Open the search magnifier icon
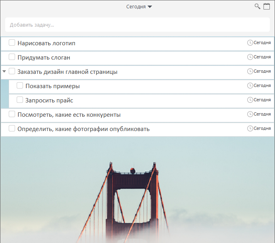This screenshot has width=275, height=243. point(257,6)
